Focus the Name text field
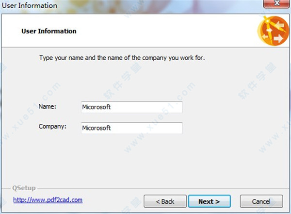This screenshot has width=291, height=214. [x=132, y=107]
